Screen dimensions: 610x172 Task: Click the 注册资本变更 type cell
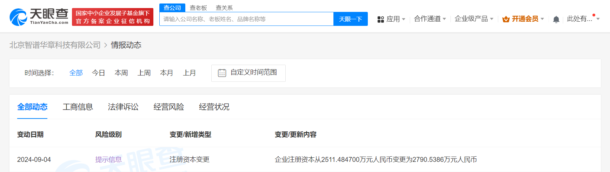pos(190,160)
